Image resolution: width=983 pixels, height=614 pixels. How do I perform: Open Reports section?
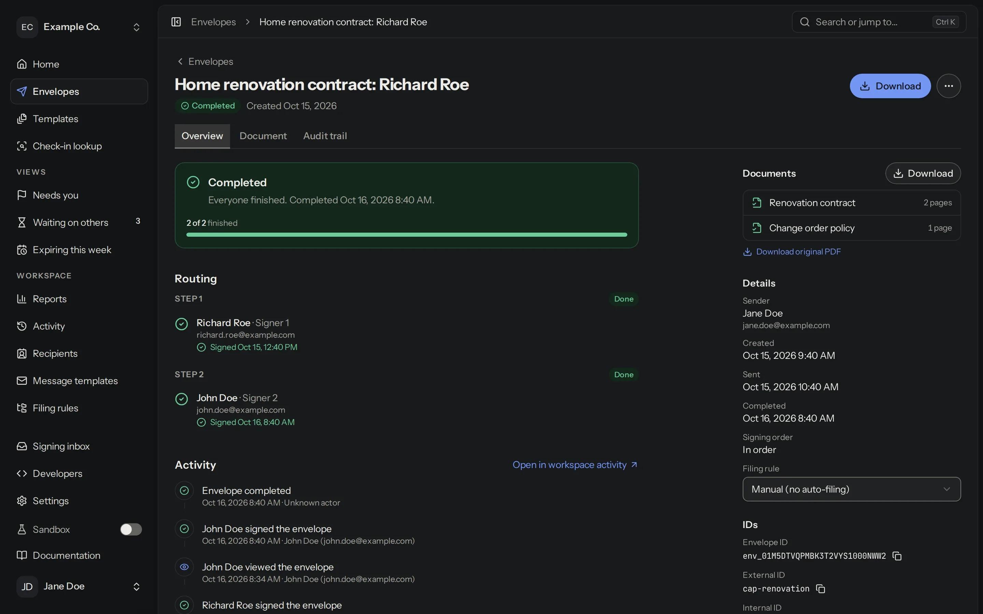(79, 299)
